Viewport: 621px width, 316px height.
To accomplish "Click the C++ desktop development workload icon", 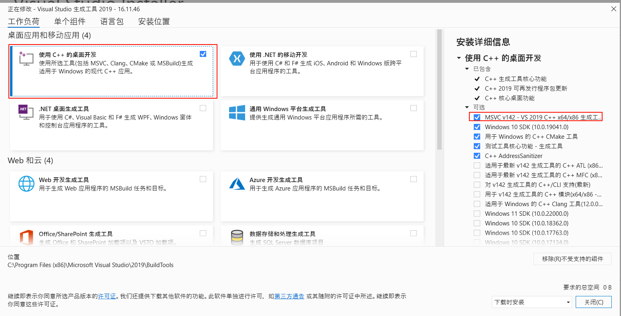I will [26, 59].
